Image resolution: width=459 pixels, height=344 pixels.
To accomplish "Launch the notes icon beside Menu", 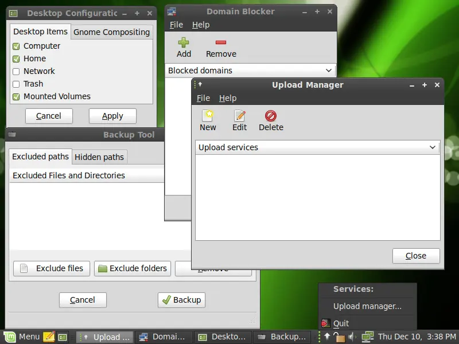I will (49, 337).
